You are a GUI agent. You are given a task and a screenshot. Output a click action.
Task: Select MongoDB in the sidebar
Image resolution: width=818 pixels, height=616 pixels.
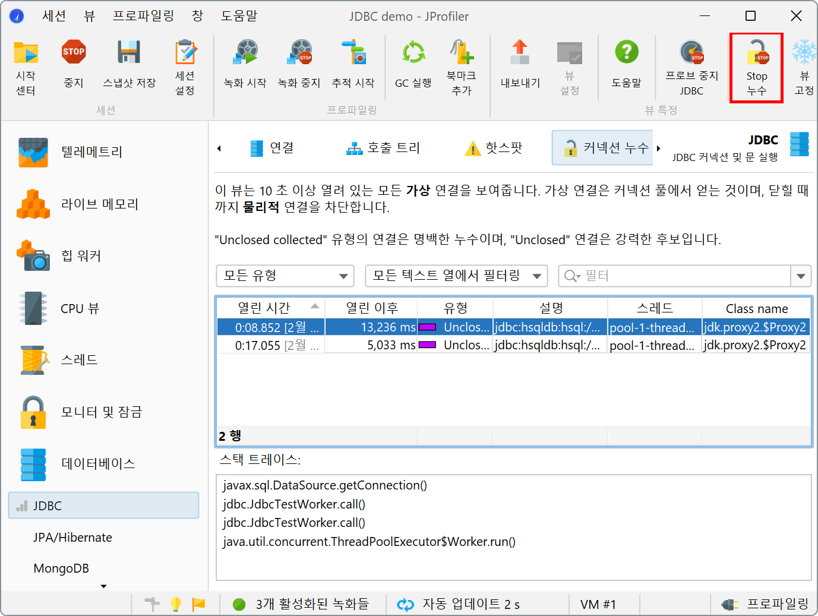pyautogui.click(x=61, y=568)
